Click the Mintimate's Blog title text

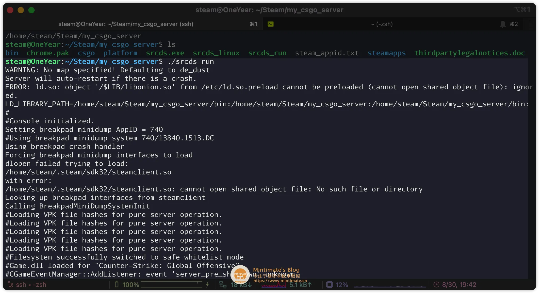click(x=276, y=270)
